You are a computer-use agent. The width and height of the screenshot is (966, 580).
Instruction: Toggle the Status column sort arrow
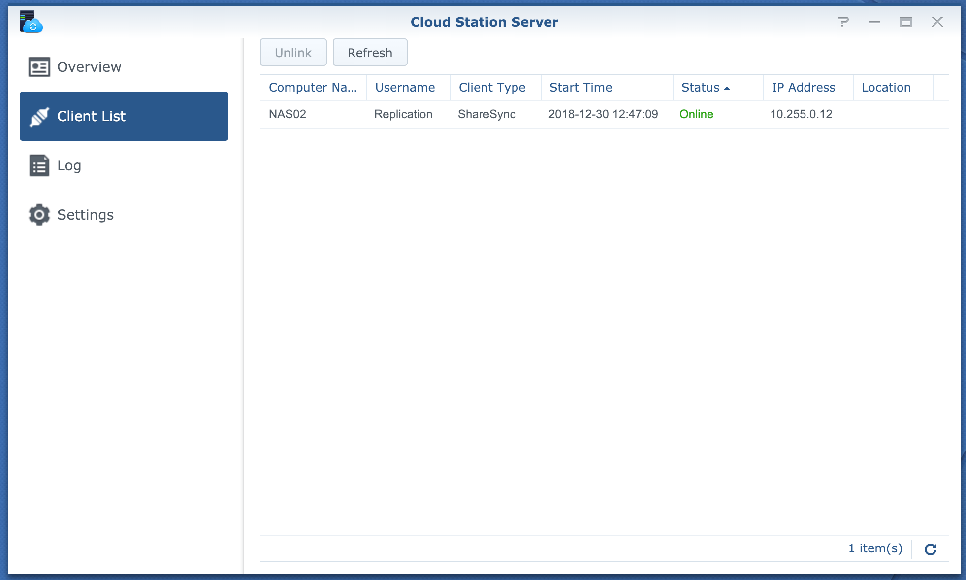(x=726, y=88)
